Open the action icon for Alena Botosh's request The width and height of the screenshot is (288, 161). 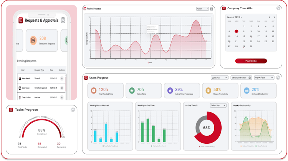pos(62,78)
